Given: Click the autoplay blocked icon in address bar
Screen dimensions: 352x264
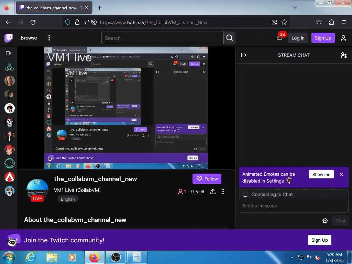Looking at the screenshot, I should 94,22.
